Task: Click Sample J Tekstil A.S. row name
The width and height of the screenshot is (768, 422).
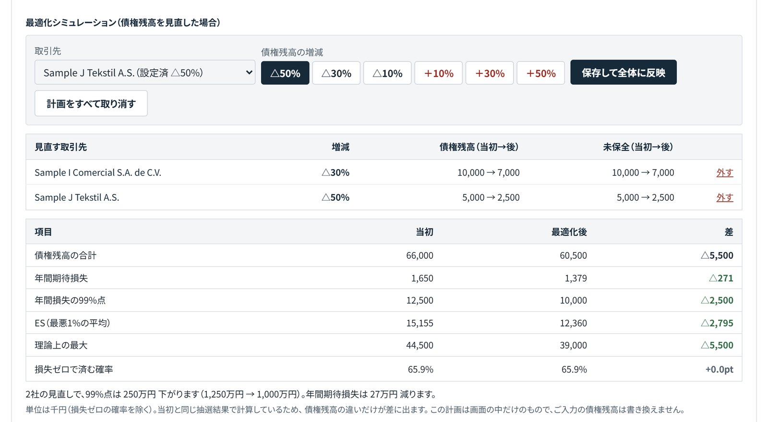Action: [x=77, y=197]
